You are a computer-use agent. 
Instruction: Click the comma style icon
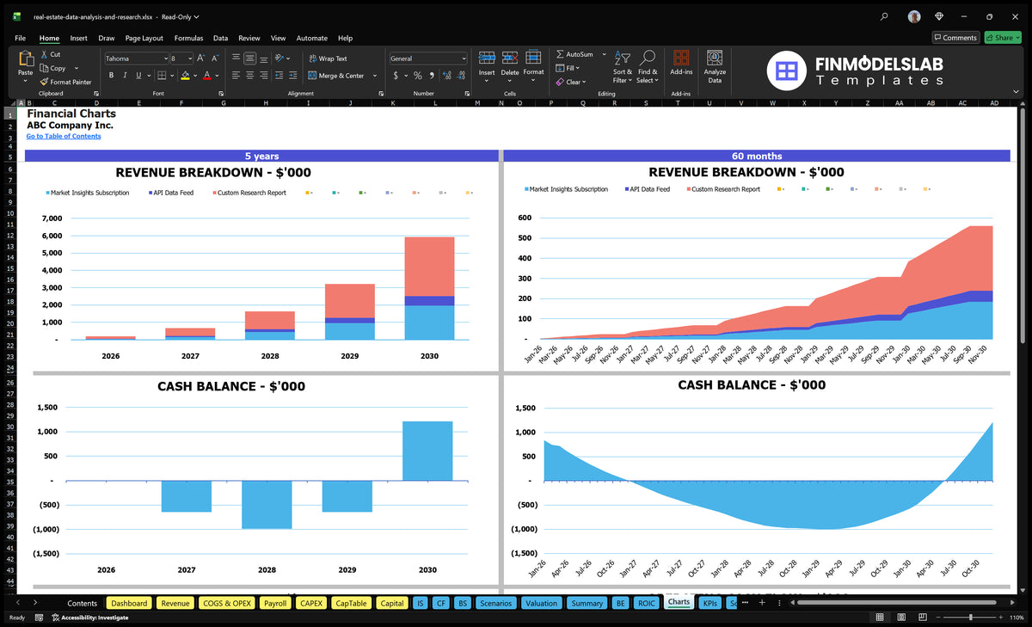tap(431, 76)
